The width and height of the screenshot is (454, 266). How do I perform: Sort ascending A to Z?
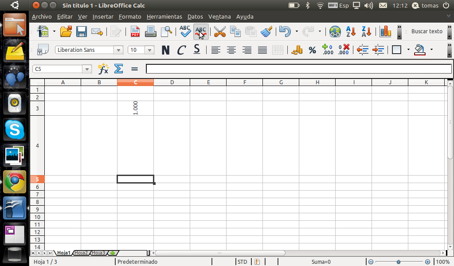[x=351, y=31]
